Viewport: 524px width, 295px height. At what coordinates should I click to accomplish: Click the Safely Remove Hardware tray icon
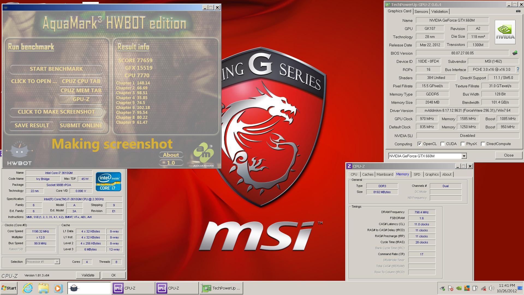point(442,288)
